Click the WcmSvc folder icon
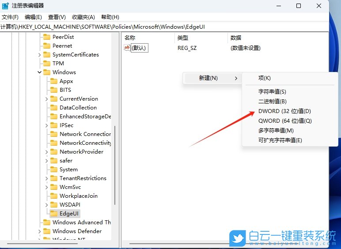This screenshot has width=341, height=249. point(54,187)
